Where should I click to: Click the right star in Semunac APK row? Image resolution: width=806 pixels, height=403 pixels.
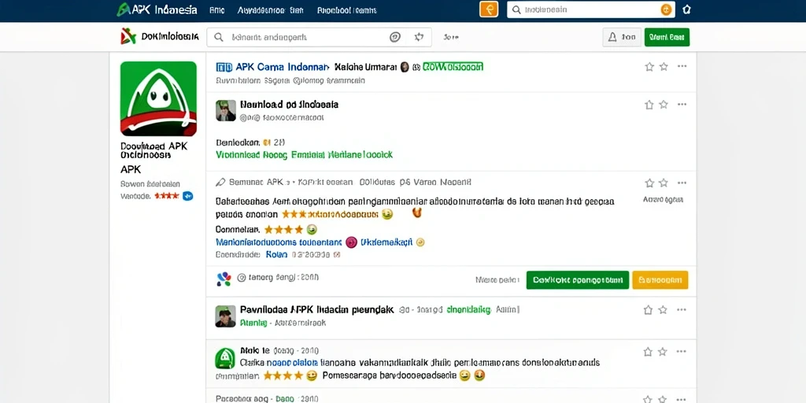[664, 183]
